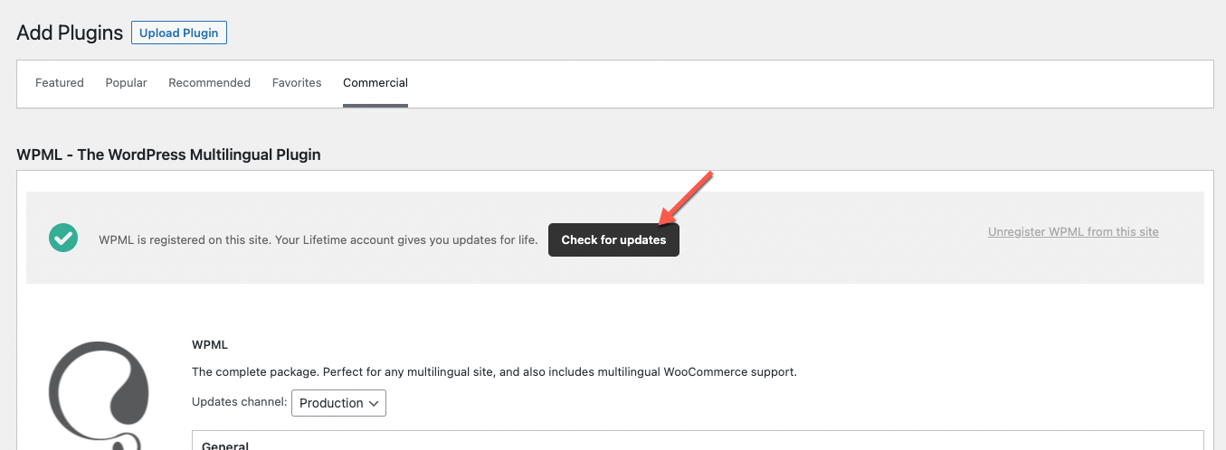Image resolution: width=1226 pixels, height=450 pixels.
Task: Click Unregister WPML from this site link
Action: (1073, 232)
